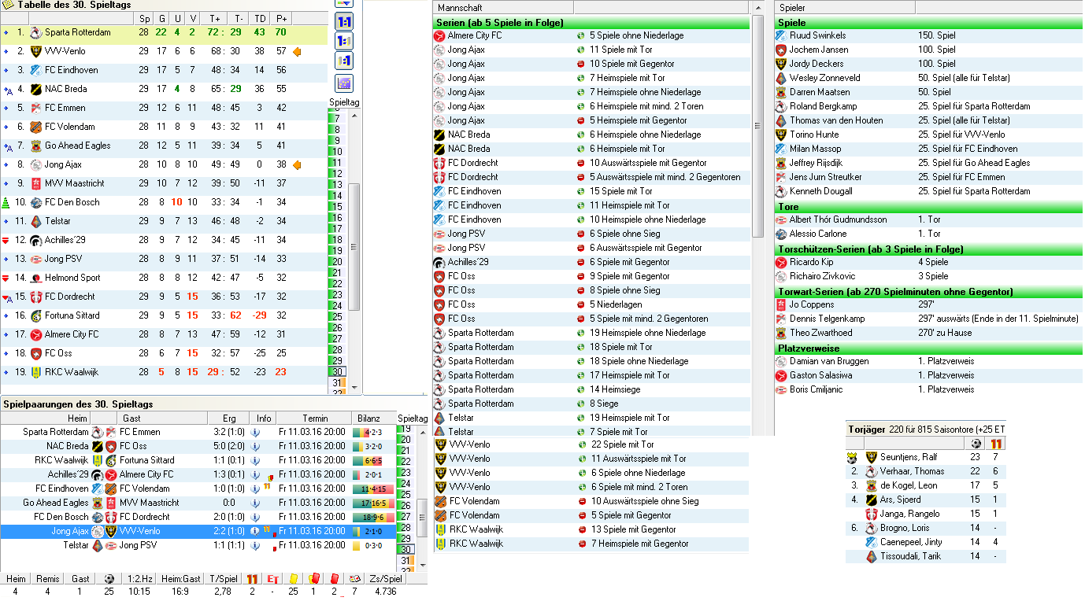
Task: Click the Spieler column header
Action: pos(845,7)
